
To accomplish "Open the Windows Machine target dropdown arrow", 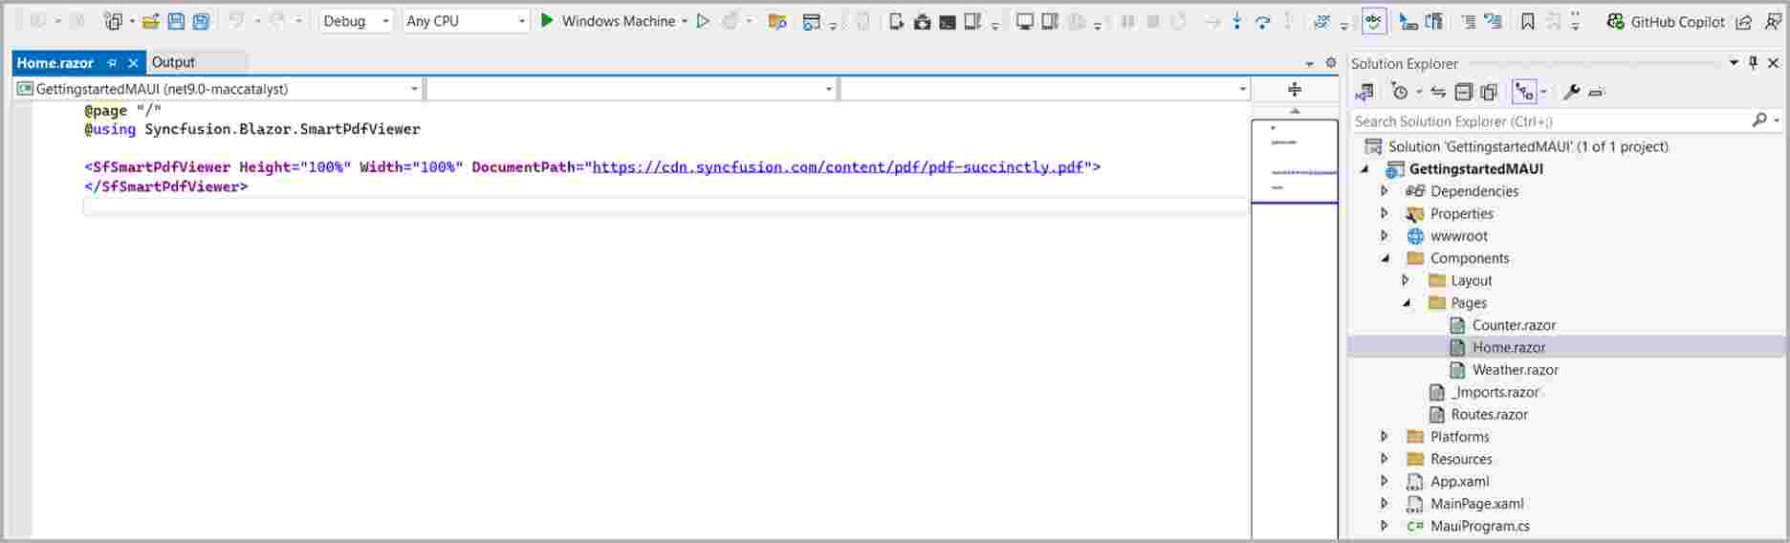I will 685,21.
